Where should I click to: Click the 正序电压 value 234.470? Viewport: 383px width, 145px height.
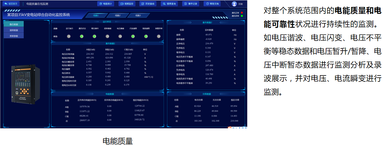coord(209,43)
